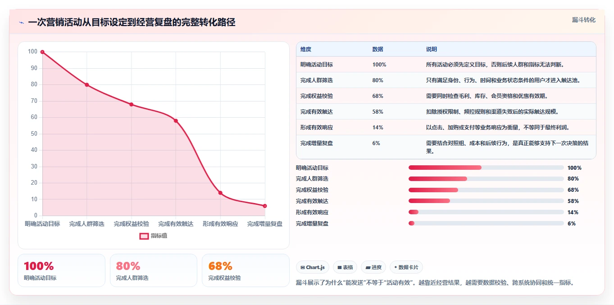Click the chart data point at 100
This screenshot has width=614, height=305.
click(x=42, y=52)
